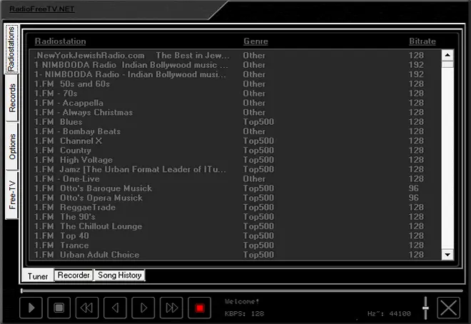Select 1.FM Urban Adult Choice station

[x=235, y=255]
